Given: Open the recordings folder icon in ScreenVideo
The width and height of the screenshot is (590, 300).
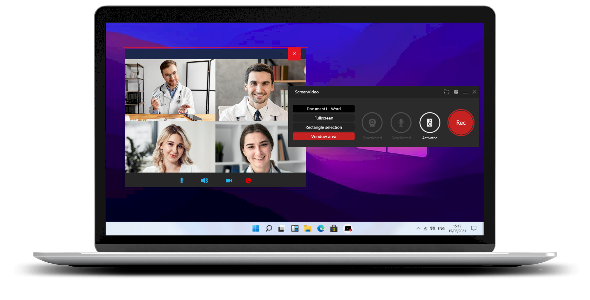Looking at the screenshot, I should [446, 92].
